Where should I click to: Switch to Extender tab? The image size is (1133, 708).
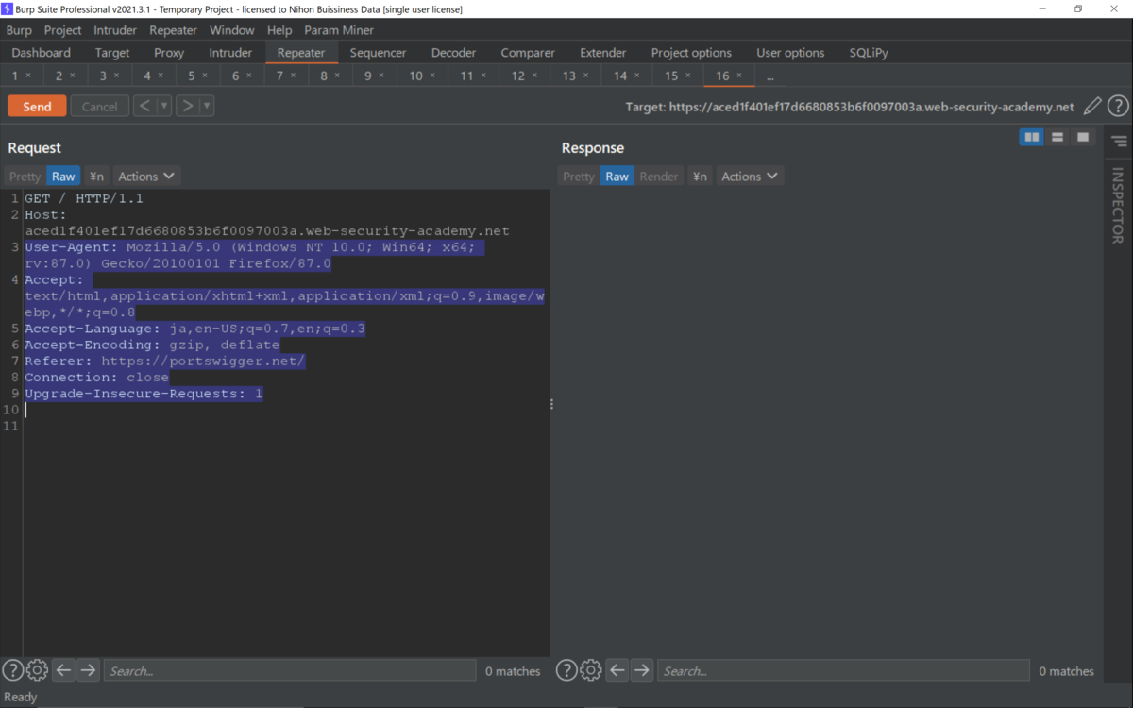tap(603, 53)
